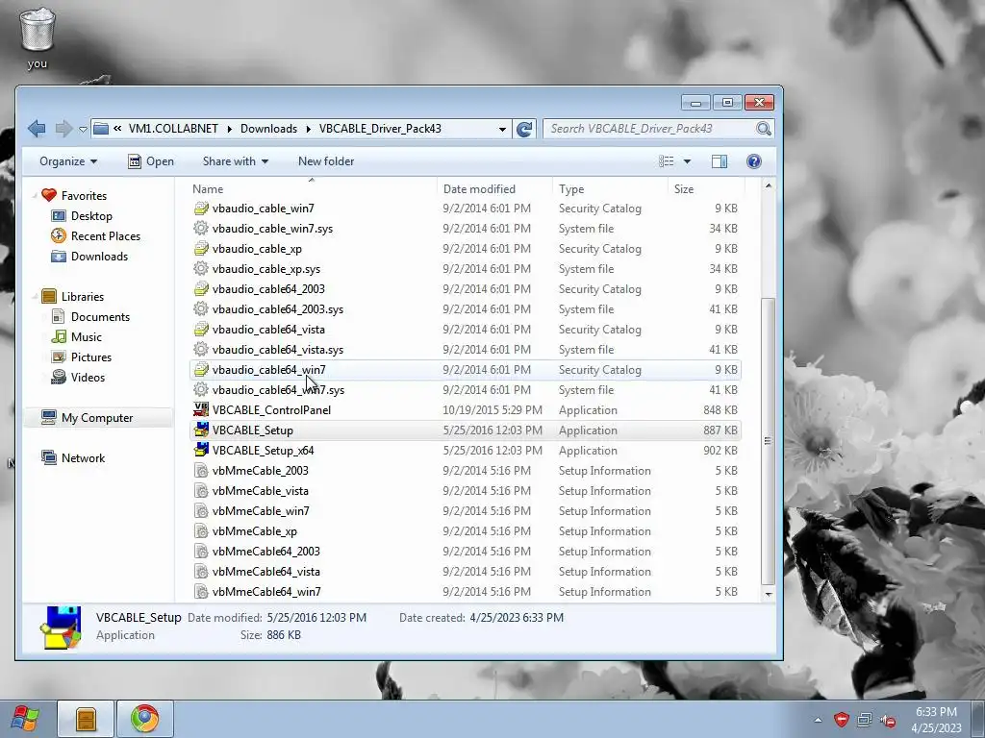Change view with the view icon
This screenshot has width=985, height=738.
click(667, 161)
